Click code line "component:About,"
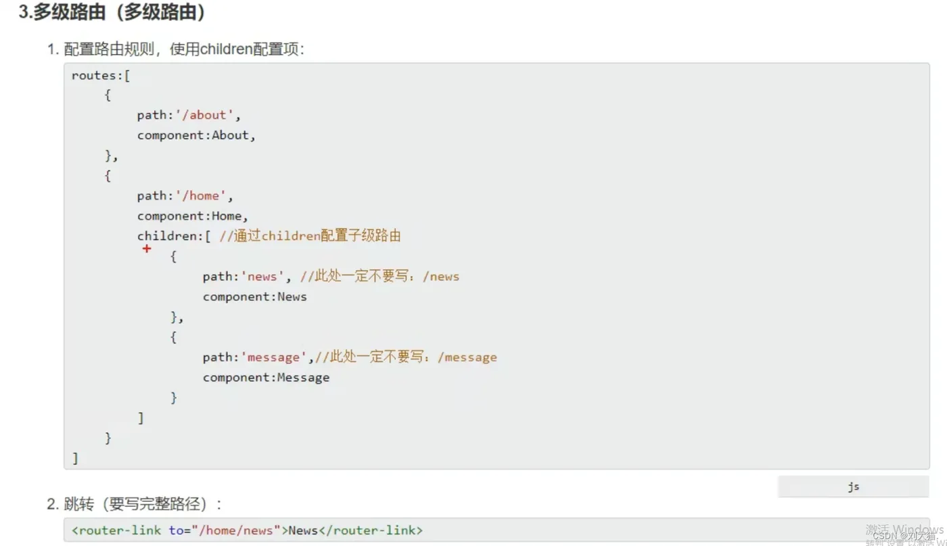This screenshot has height=546, width=947. pyautogui.click(x=196, y=135)
